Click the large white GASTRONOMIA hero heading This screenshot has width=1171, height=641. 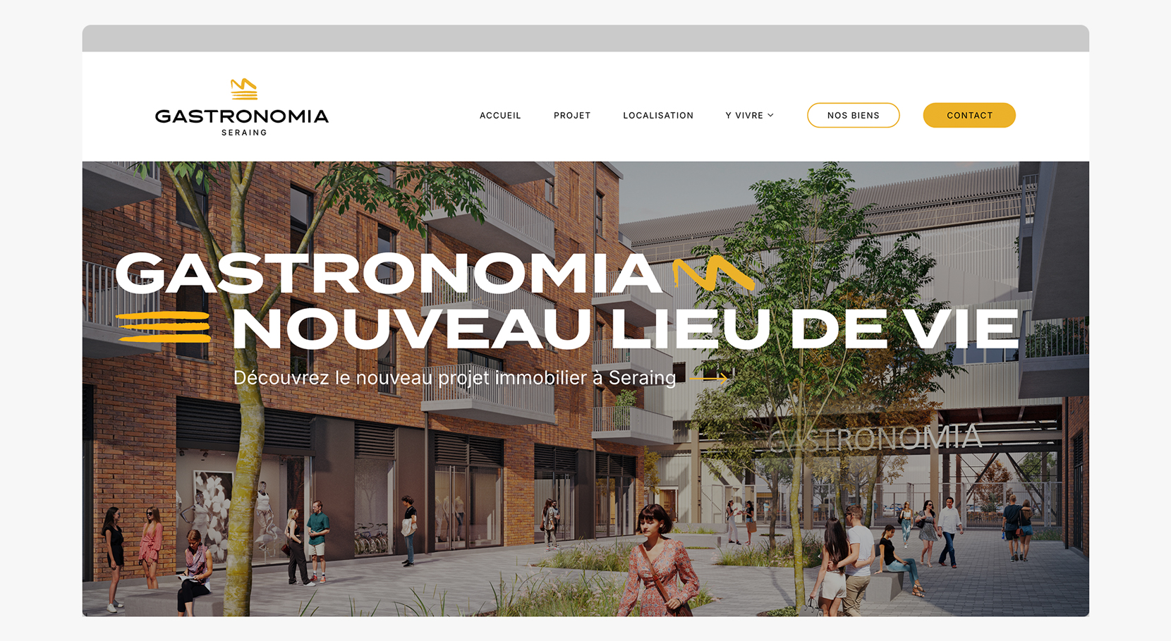[x=389, y=274]
